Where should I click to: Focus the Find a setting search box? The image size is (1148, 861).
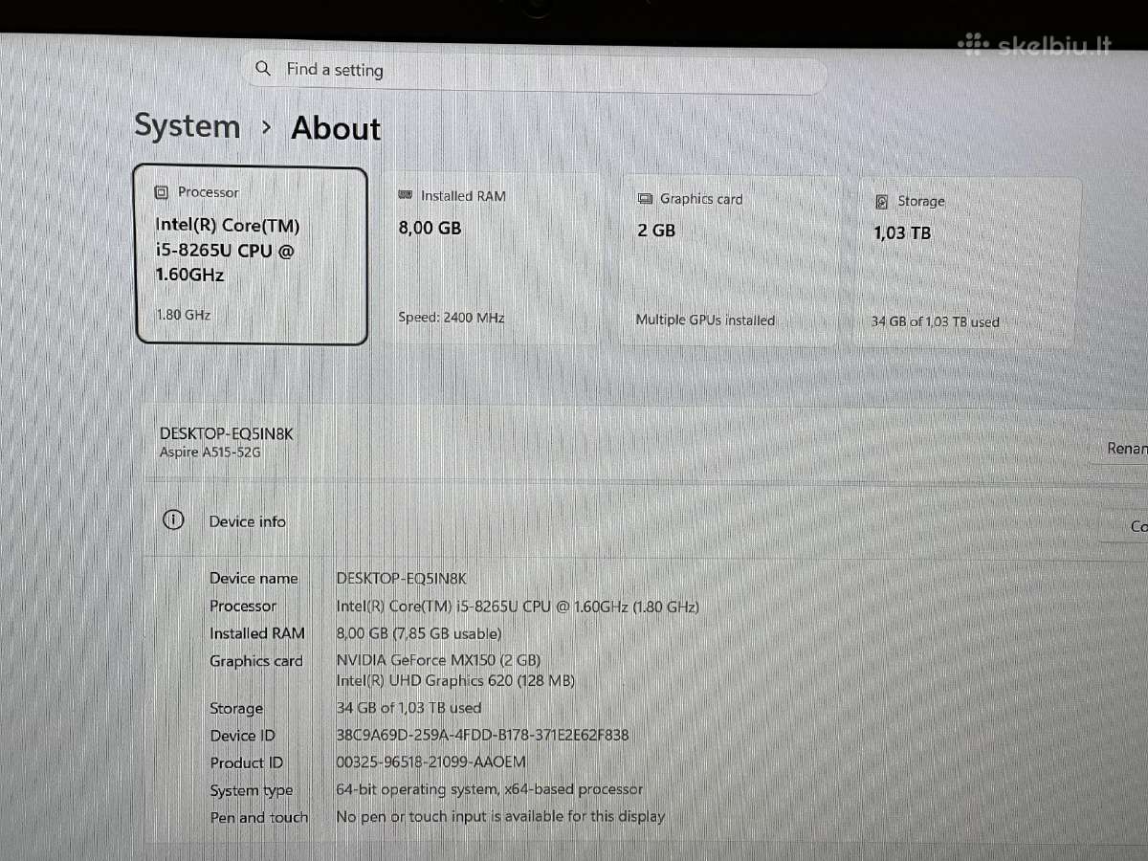pyautogui.click(x=534, y=71)
